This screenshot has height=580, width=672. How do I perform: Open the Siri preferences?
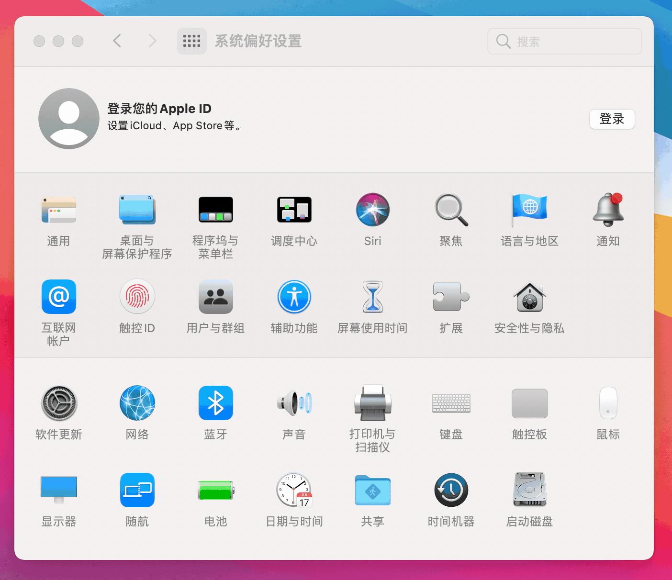click(x=373, y=210)
